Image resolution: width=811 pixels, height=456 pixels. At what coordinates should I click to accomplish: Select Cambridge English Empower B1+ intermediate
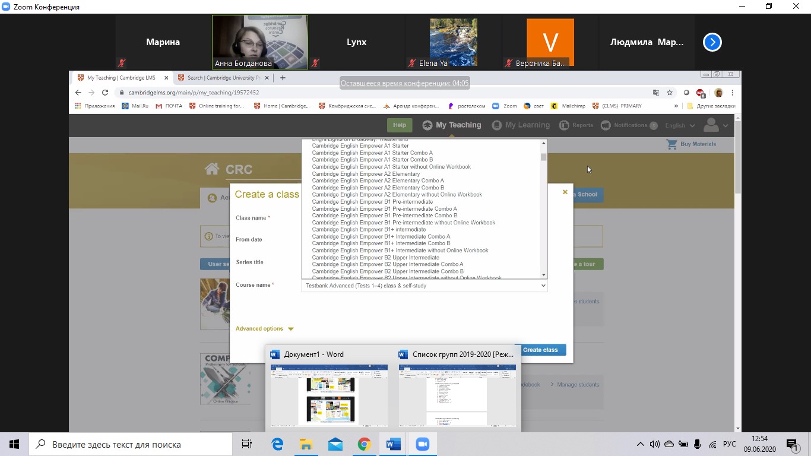pos(369,230)
